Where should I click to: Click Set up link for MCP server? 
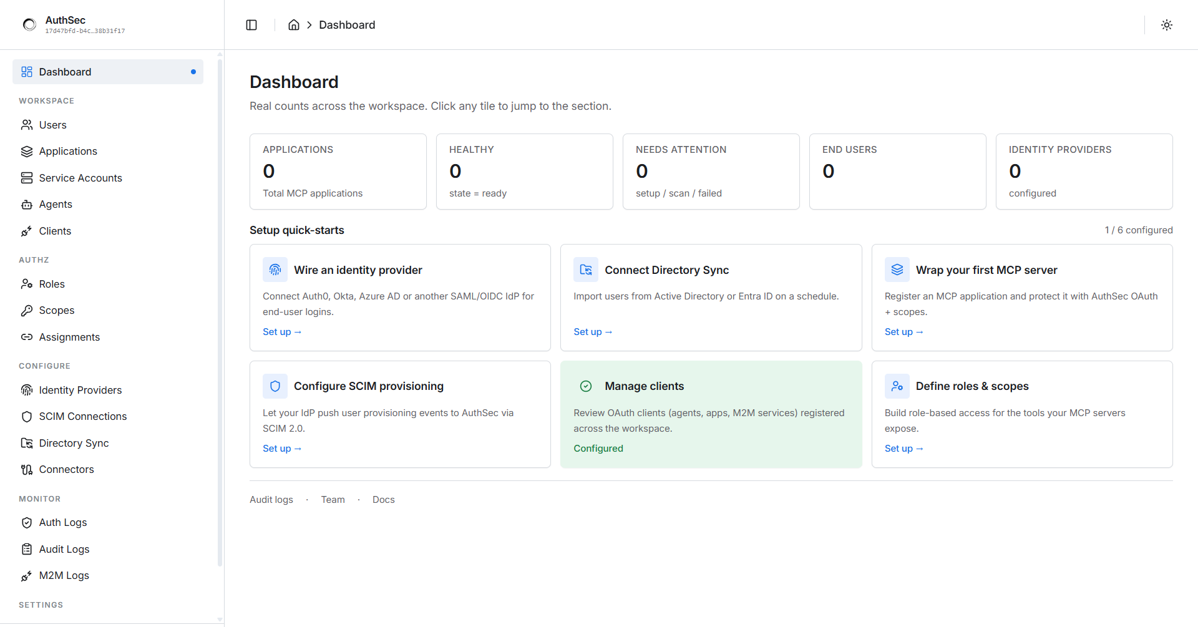click(904, 332)
